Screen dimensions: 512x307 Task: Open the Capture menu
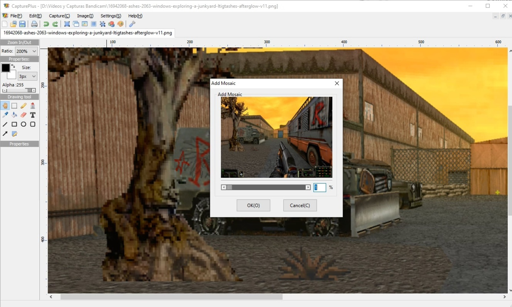(59, 16)
